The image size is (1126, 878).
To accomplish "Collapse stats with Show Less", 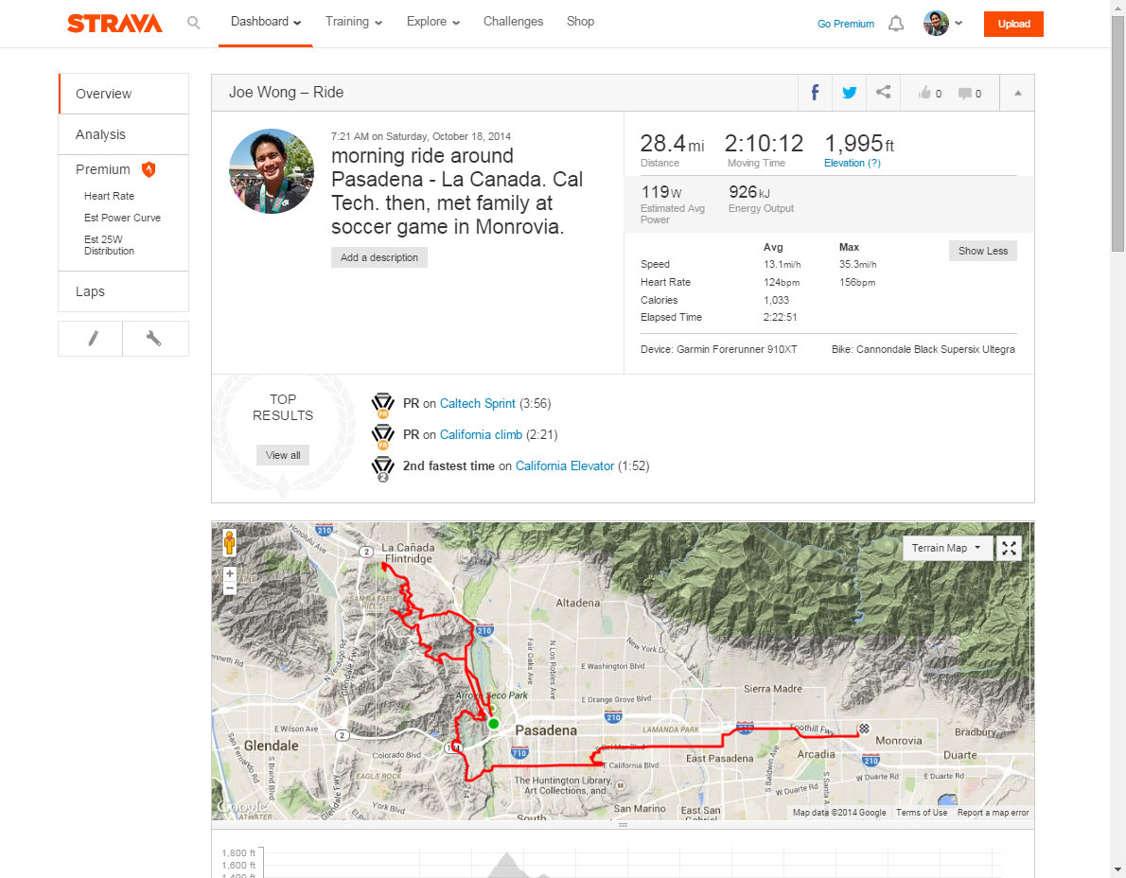I will (x=982, y=251).
